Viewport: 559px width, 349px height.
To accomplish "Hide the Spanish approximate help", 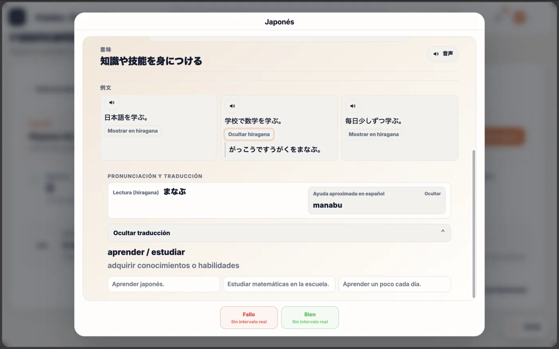I will pyautogui.click(x=432, y=193).
